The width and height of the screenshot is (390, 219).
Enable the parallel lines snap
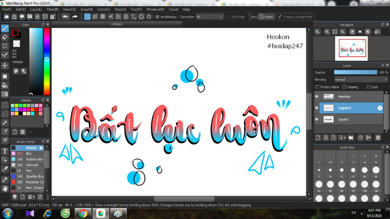(x=95, y=17)
